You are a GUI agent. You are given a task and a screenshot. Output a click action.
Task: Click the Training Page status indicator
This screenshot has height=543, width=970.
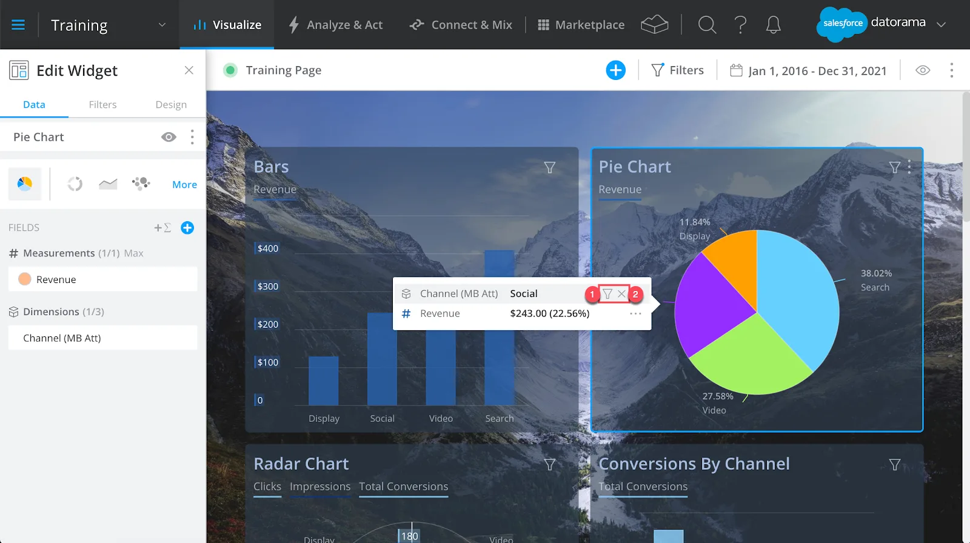pyautogui.click(x=230, y=70)
